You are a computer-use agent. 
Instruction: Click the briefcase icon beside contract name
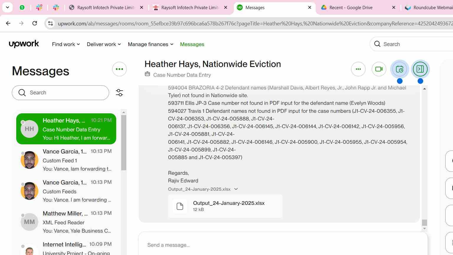coord(147,74)
